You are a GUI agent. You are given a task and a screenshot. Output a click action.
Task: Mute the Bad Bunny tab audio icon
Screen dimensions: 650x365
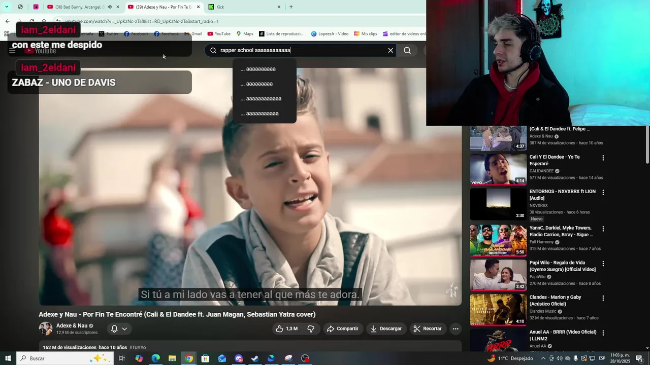tap(110, 7)
